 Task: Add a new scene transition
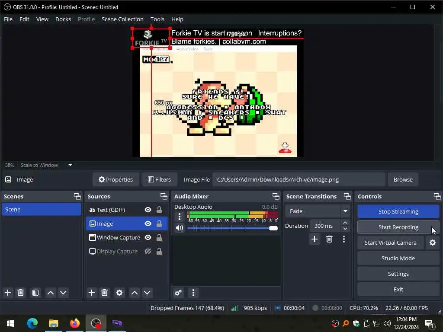tap(315, 239)
